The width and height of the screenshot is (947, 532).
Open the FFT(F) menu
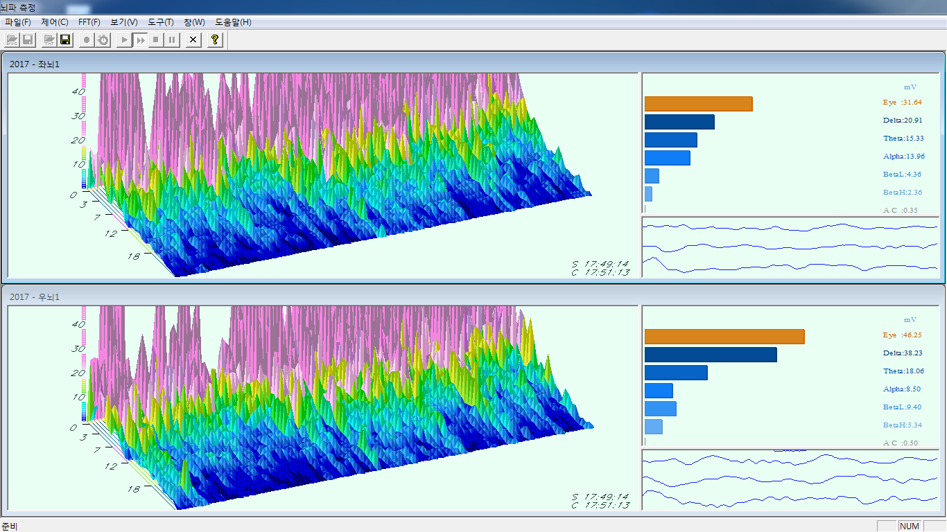[89, 22]
